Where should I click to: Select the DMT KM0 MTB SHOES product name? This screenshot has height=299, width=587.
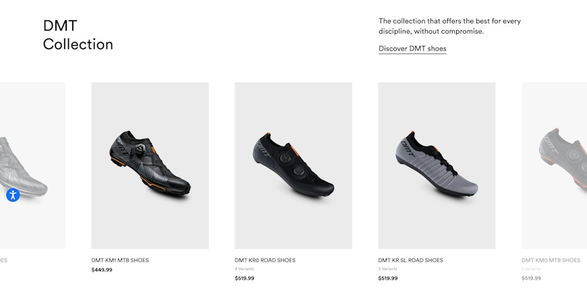tap(551, 260)
